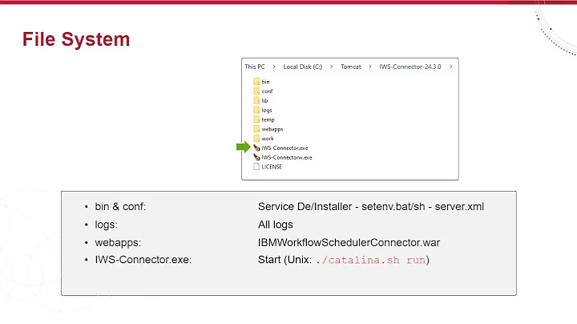Click the 'Service De/Installer - setenv.bat/sh - server.xml' text
This screenshot has width=577, height=324.
pos(371,207)
